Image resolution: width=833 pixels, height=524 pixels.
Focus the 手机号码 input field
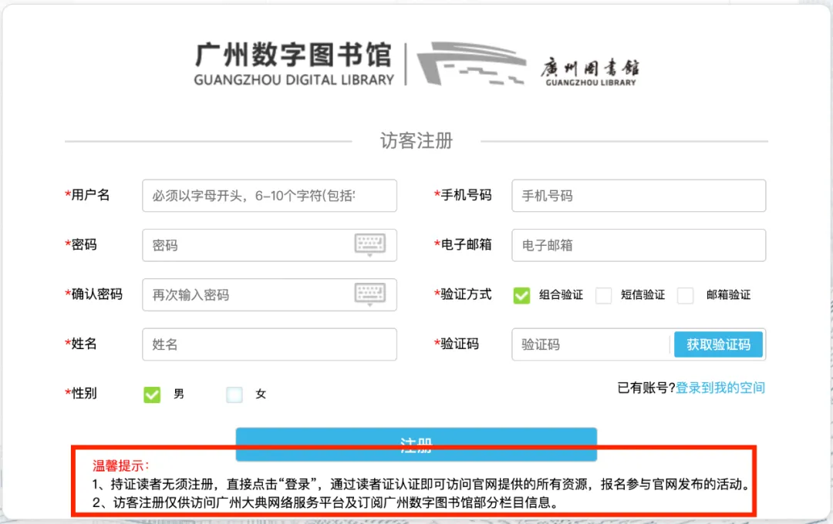point(639,196)
